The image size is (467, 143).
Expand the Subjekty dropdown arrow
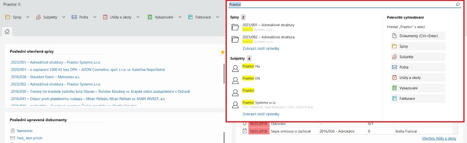tap(63, 17)
